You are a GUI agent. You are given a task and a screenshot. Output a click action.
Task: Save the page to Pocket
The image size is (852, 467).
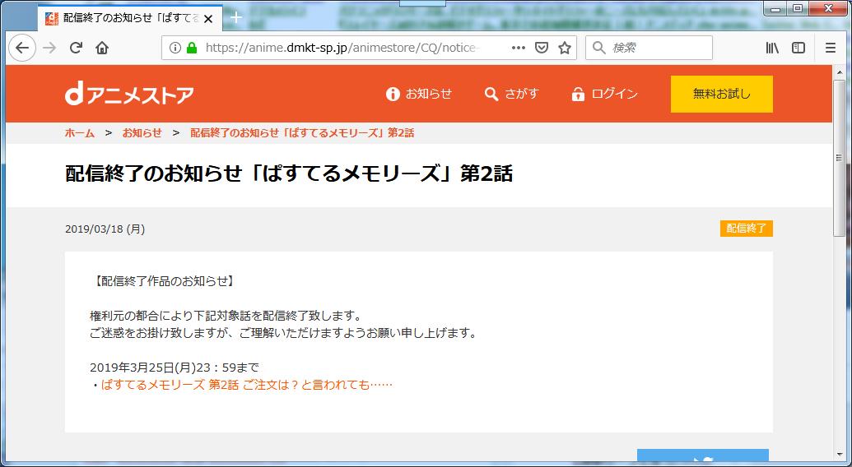pos(542,48)
